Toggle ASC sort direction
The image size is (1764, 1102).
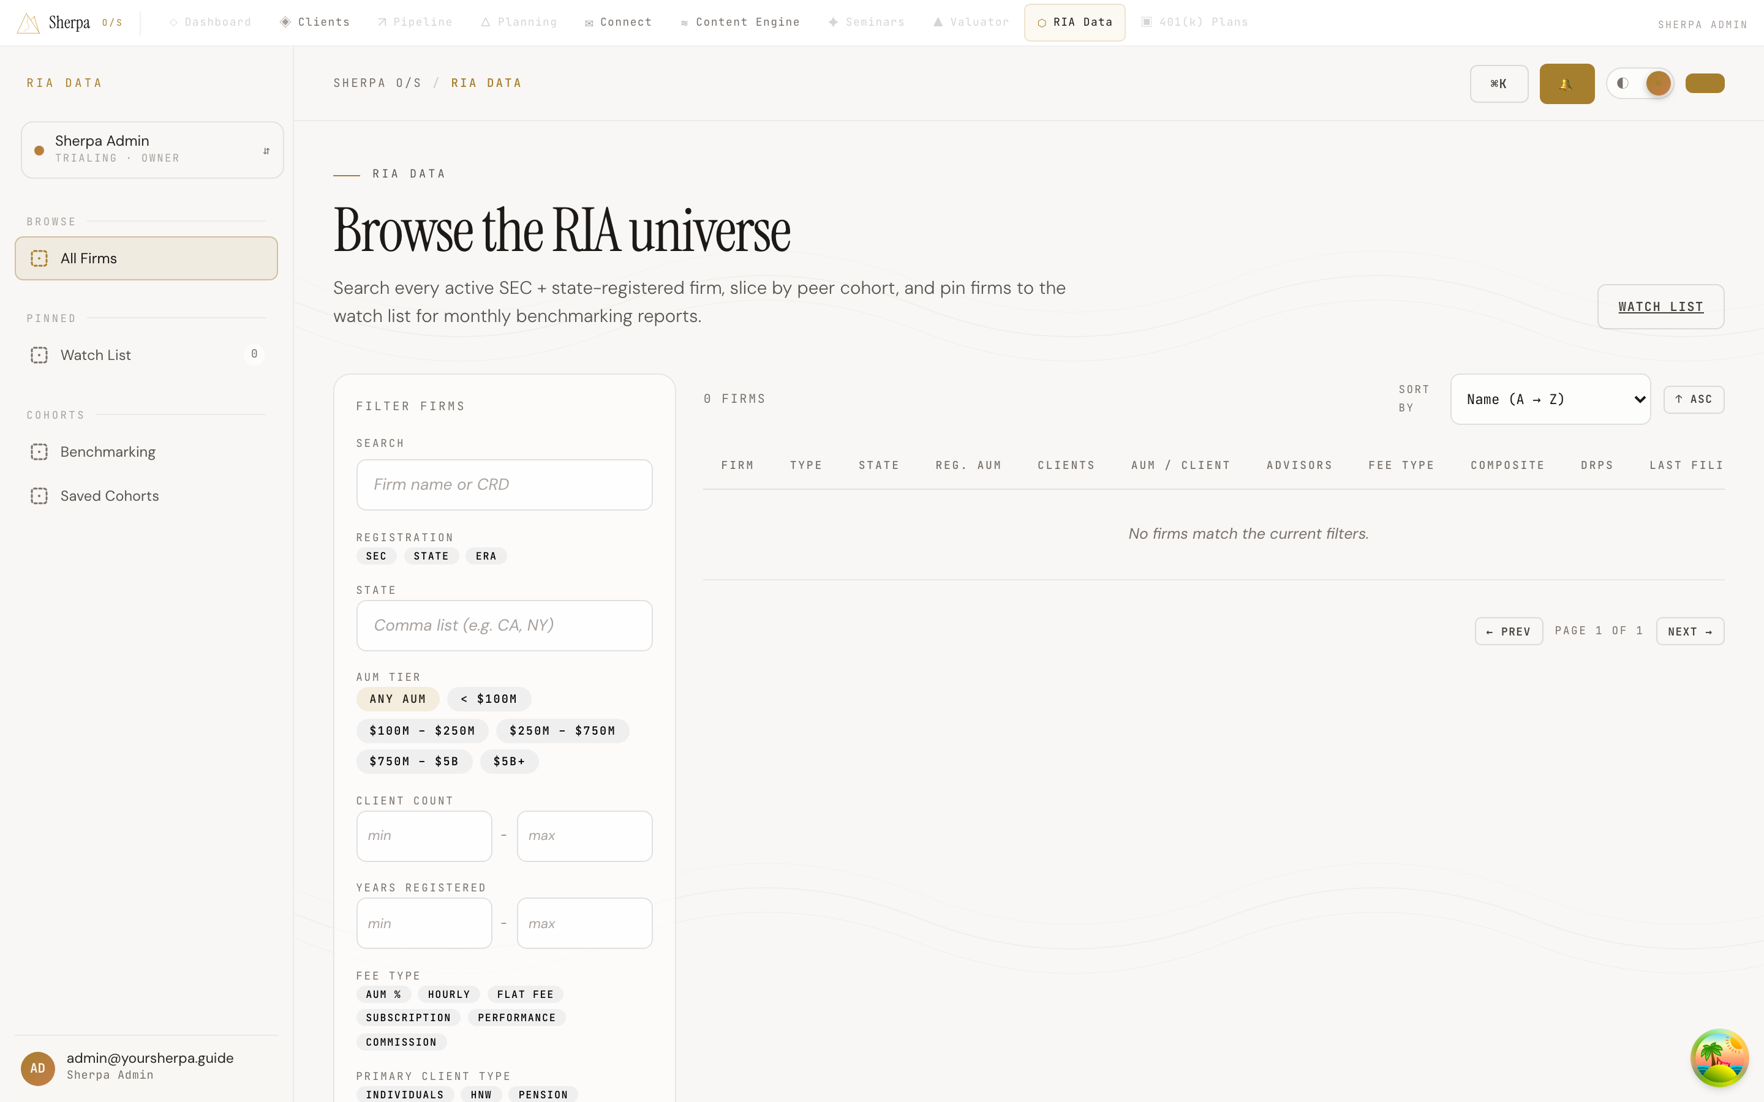1694,399
